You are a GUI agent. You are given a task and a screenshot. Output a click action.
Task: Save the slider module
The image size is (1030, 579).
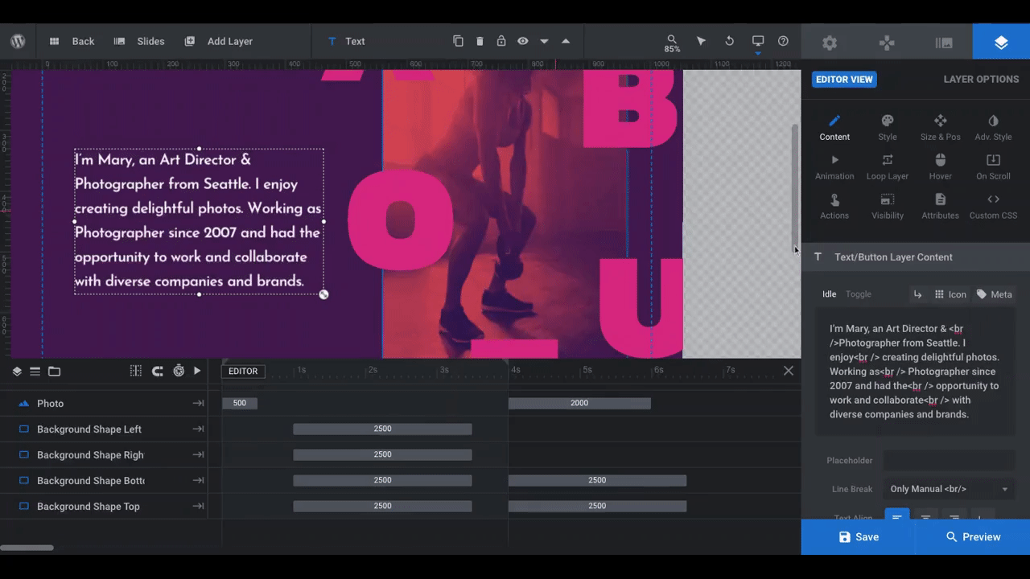[x=858, y=537]
